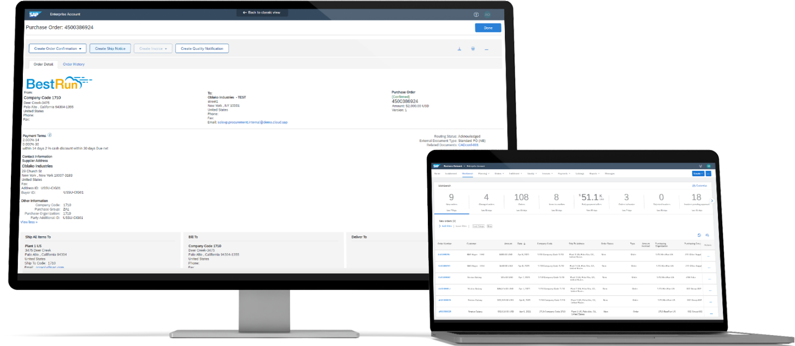This screenshot has width=795, height=346.
Task: Click the row actions ellipsis for first order
Action: [x=709, y=255]
